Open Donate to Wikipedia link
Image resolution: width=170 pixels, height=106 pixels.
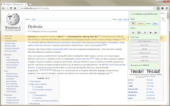12,48
